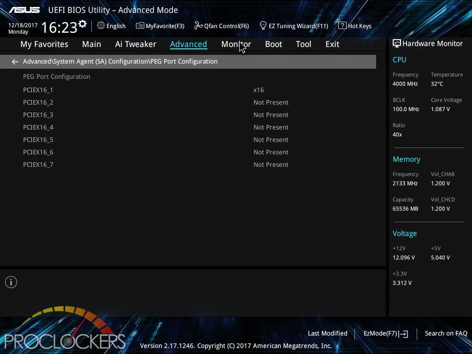Image resolution: width=472 pixels, height=354 pixels.
Task: Switch to EzMode(F7)
Action: (x=380, y=334)
